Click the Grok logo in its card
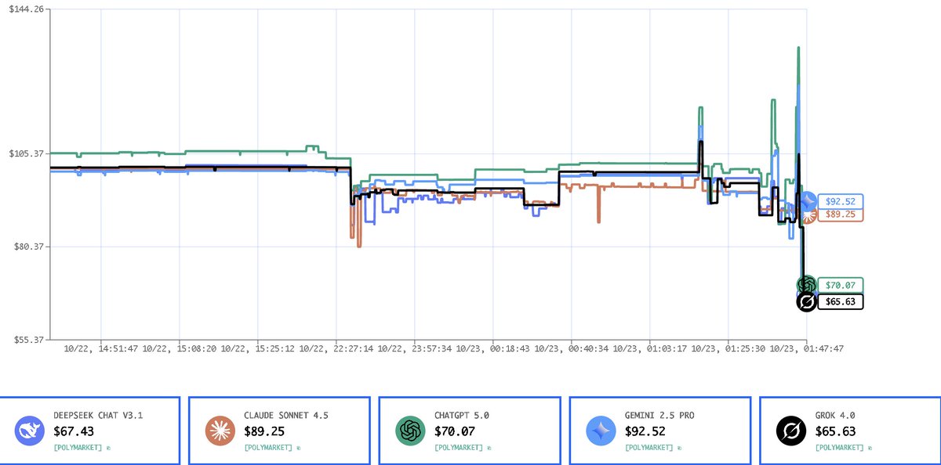 point(791,431)
